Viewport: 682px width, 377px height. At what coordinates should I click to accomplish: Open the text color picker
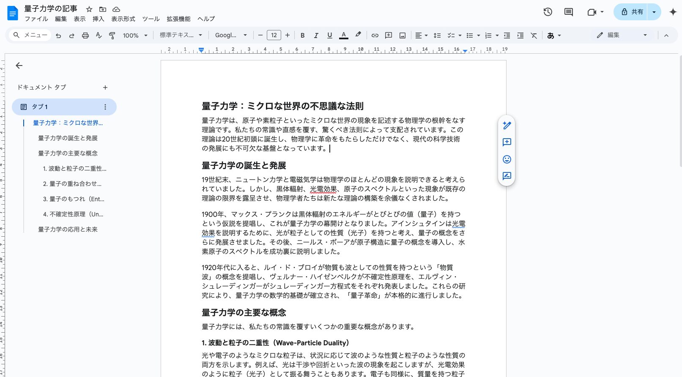pos(344,36)
